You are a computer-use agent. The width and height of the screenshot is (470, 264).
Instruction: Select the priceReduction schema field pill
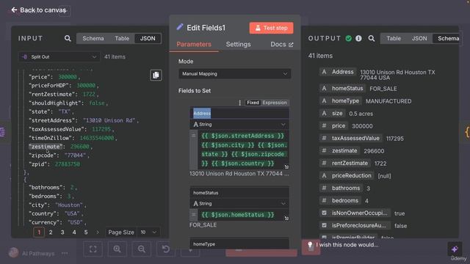coord(347,176)
